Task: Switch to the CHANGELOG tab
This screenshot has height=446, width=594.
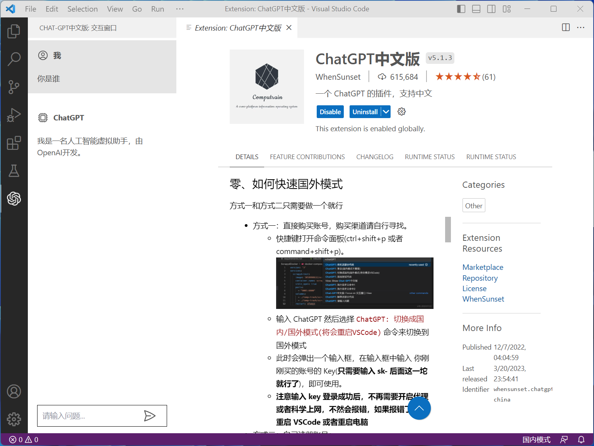Action: [374, 157]
